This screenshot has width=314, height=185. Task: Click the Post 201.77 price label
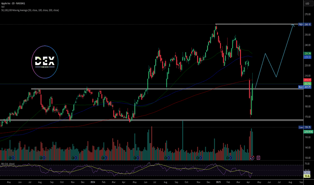(x=305, y=87)
